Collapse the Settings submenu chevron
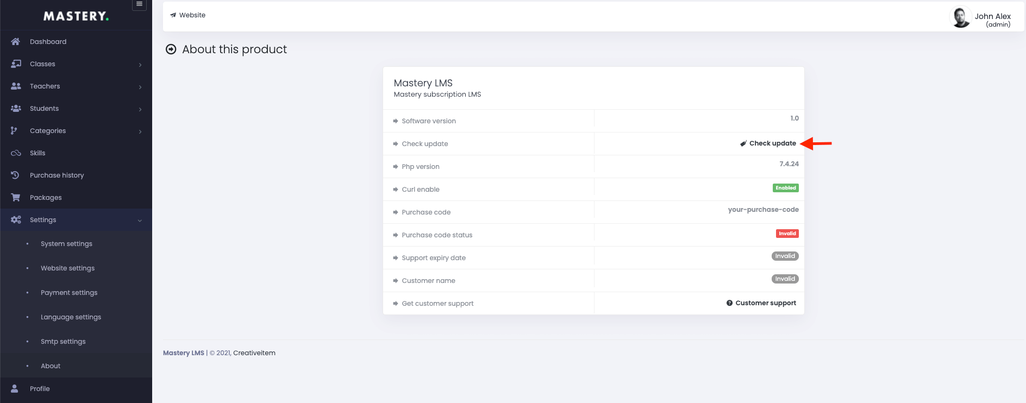This screenshot has width=1026, height=403. [x=140, y=221]
